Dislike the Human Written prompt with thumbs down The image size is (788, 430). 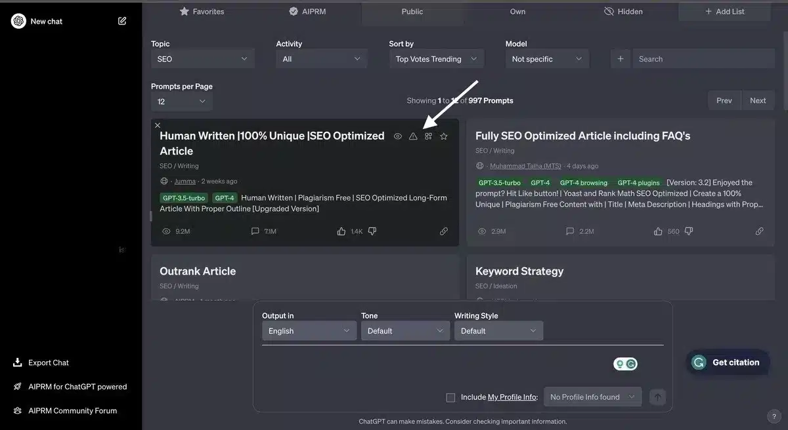pos(372,231)
